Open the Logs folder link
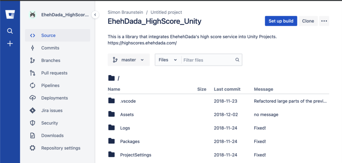The image size is (342, 163). [x=125, y=128]
